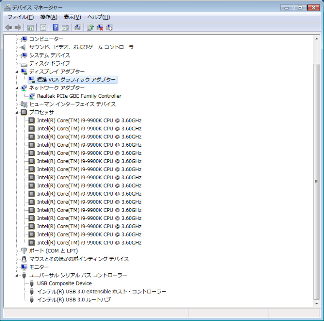
Task: Collapse the ディスプレイ アダプター node
Action: pos(17,72)
